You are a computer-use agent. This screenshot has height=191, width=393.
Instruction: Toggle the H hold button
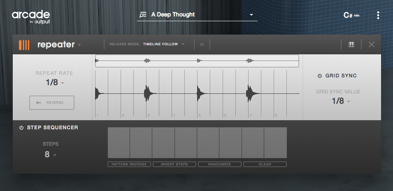(202, 44)
